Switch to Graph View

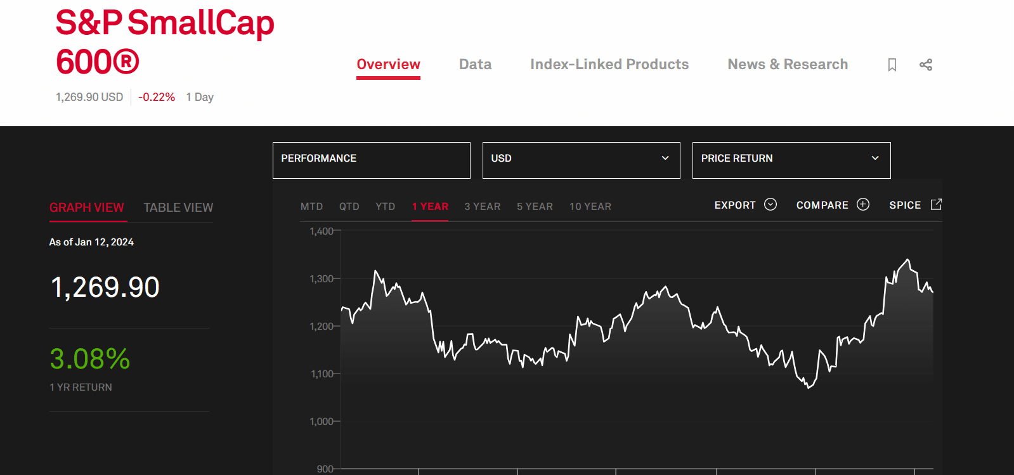tap(87, 207)
